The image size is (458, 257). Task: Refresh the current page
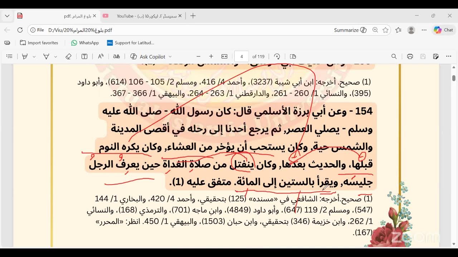point(20,30)
